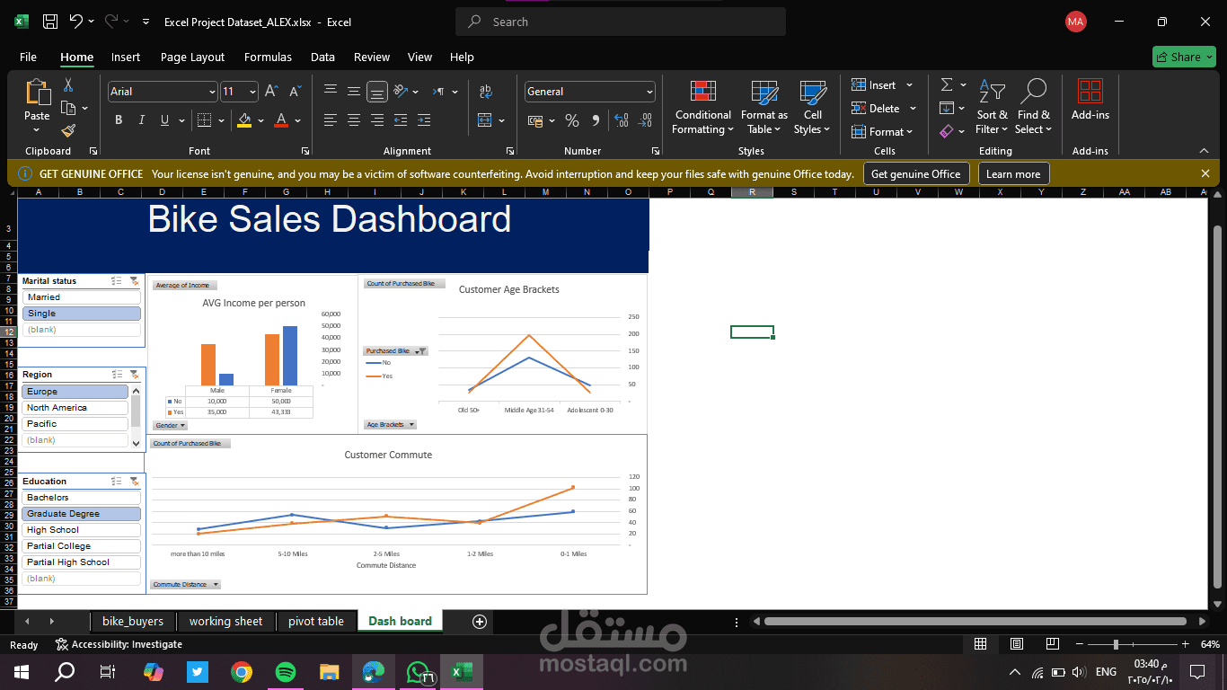The height and width of the screenshot is (690, 1227).
Task: Toggle Married in Marital status slicer
Action: [x=81, y=297]
